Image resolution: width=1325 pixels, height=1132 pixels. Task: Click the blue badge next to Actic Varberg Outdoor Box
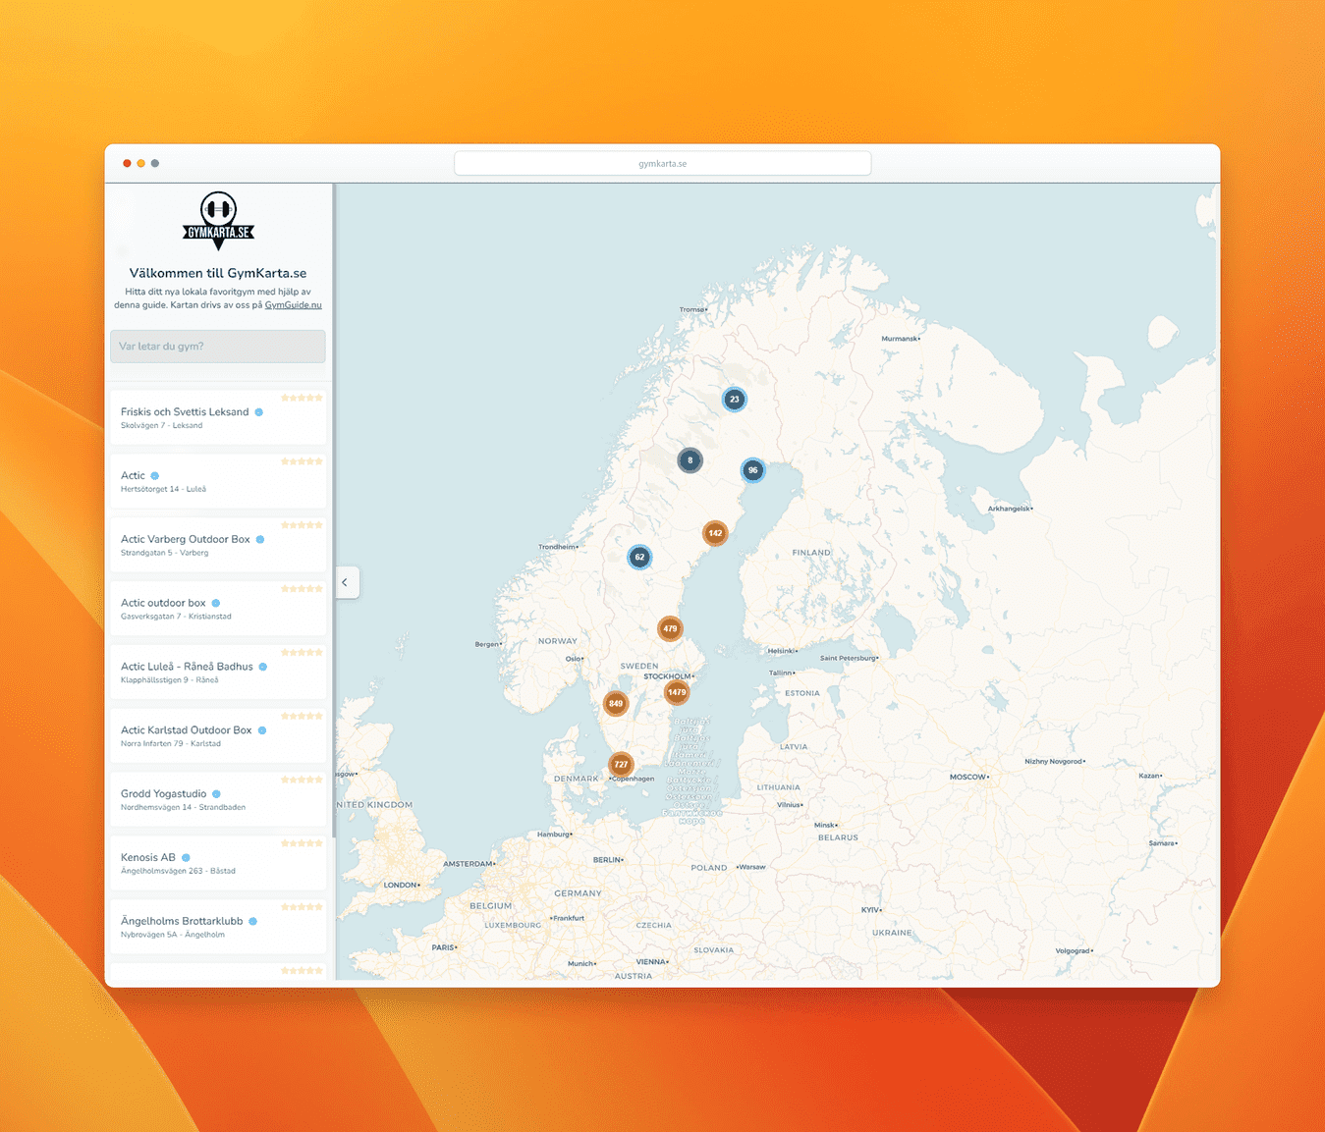pyautogui.click(x=260, y=540)
